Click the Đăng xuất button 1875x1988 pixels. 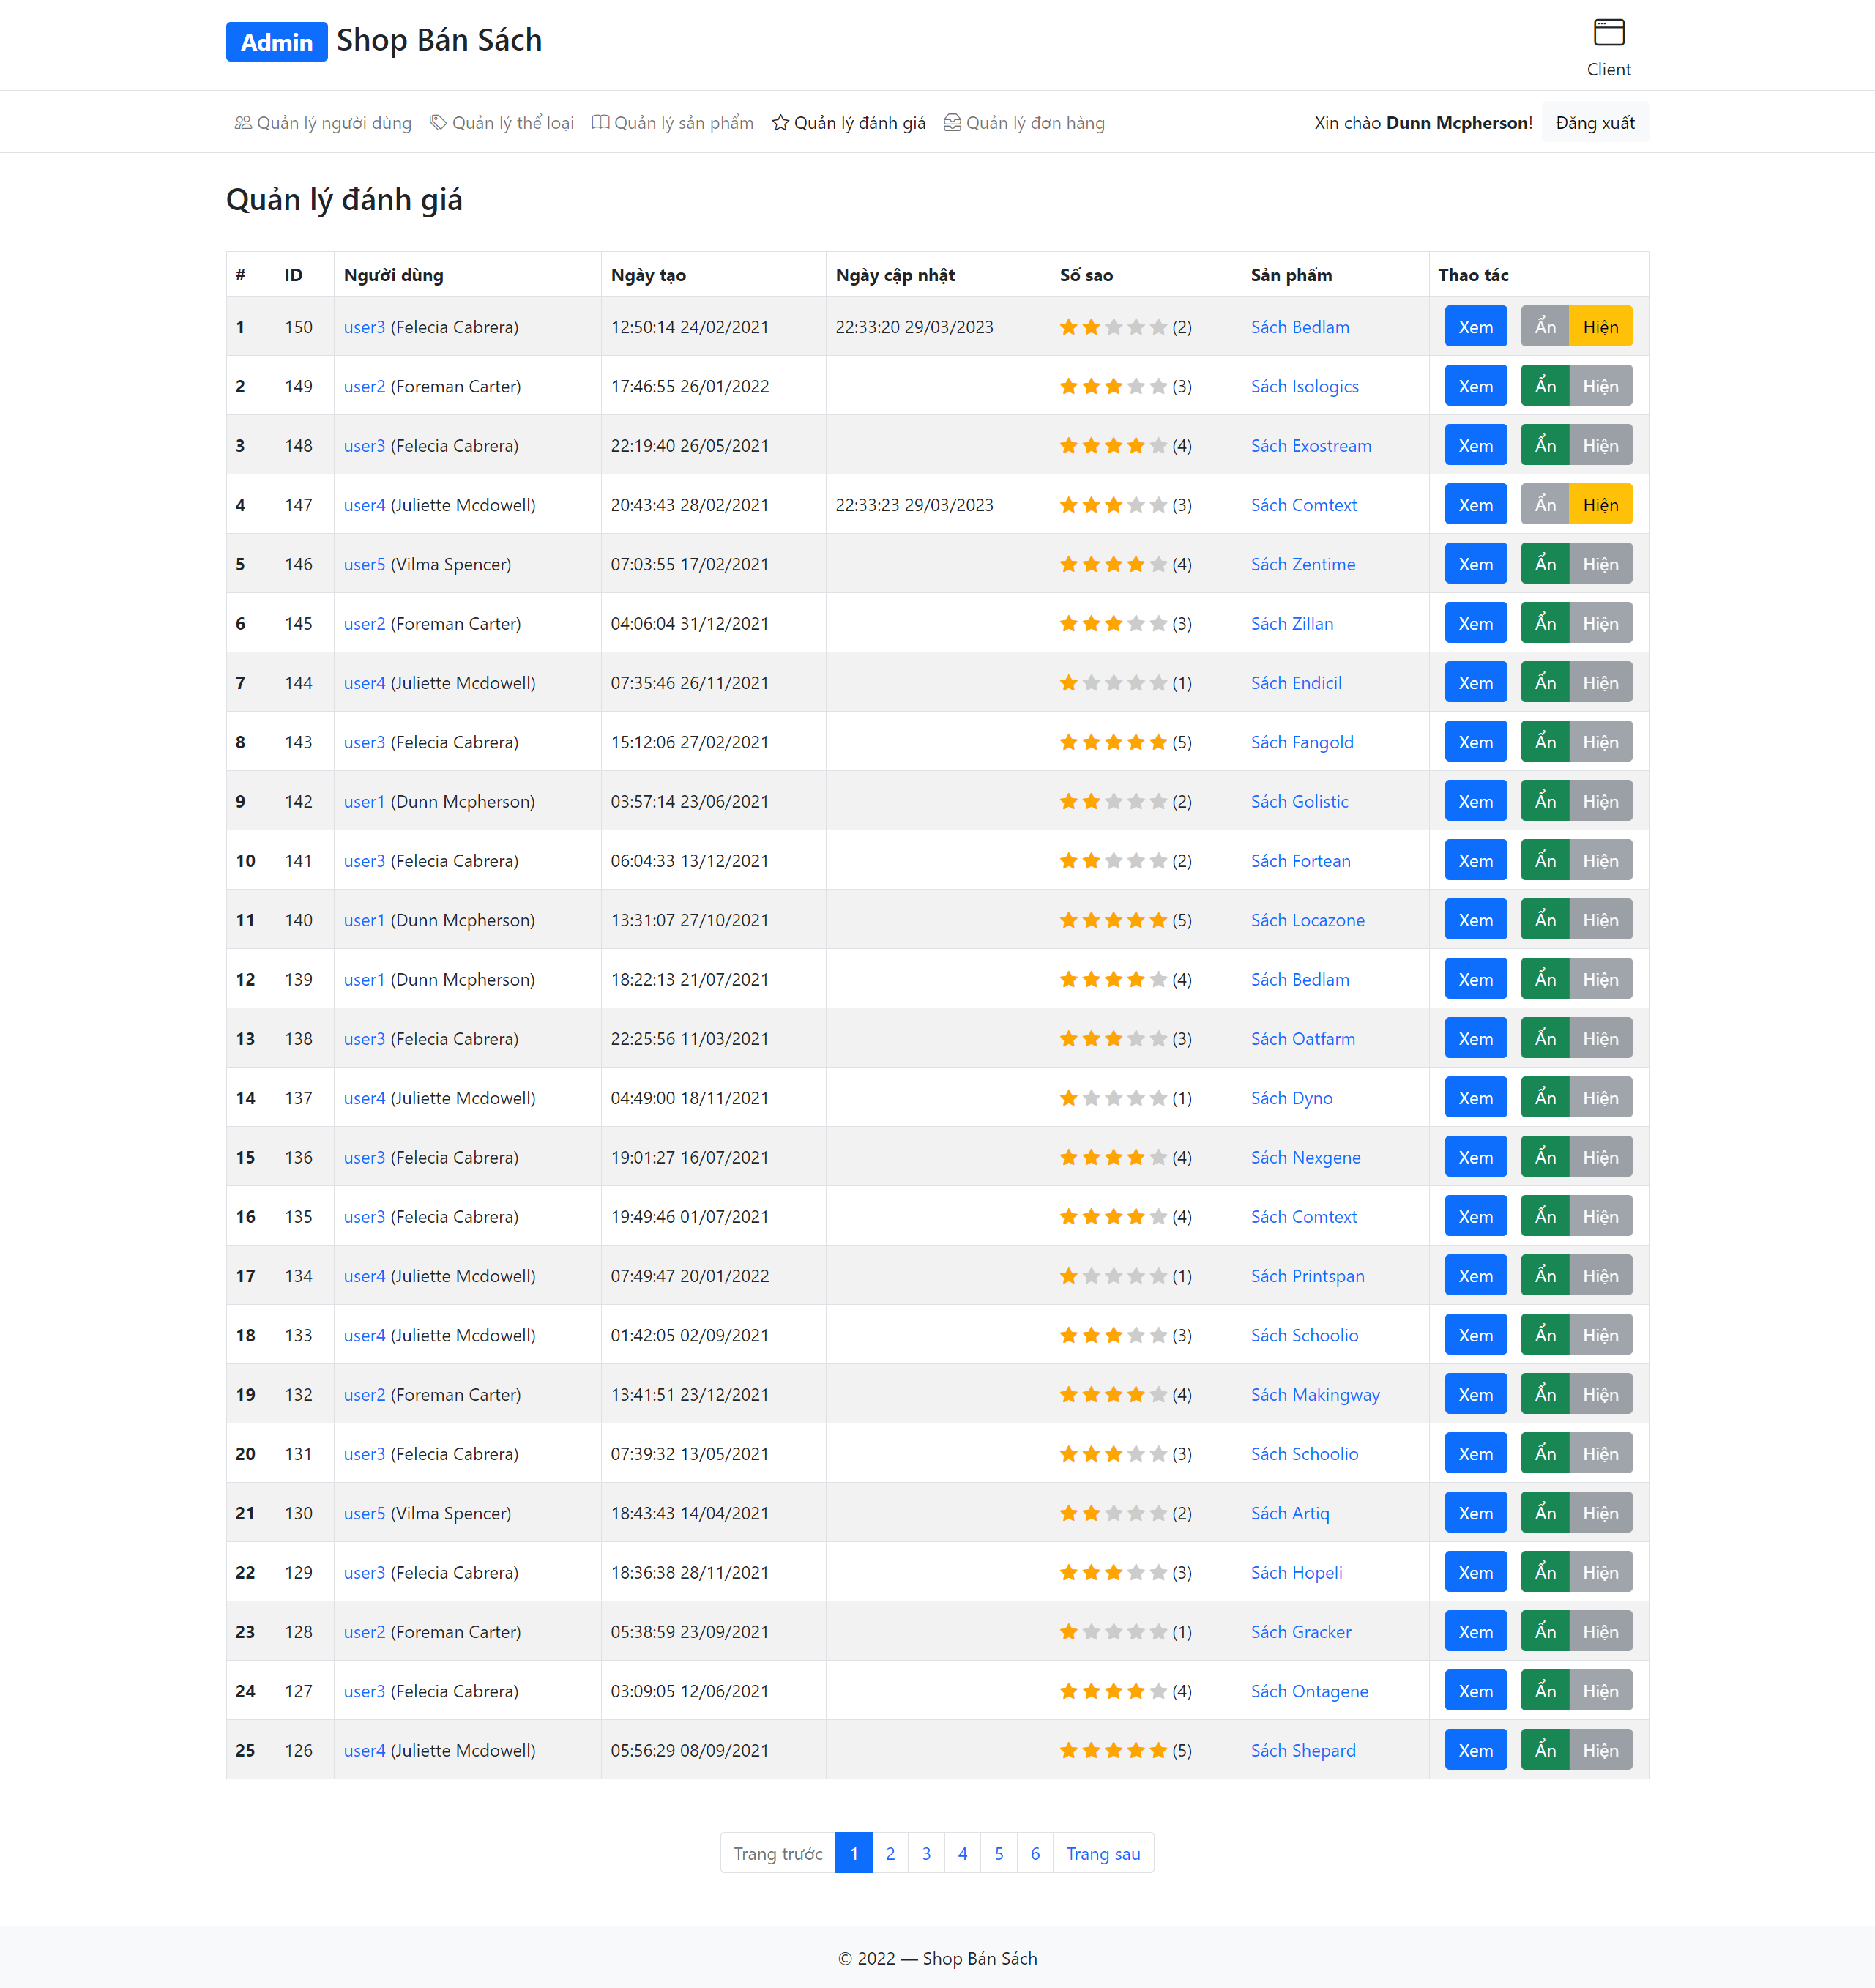1594,123
